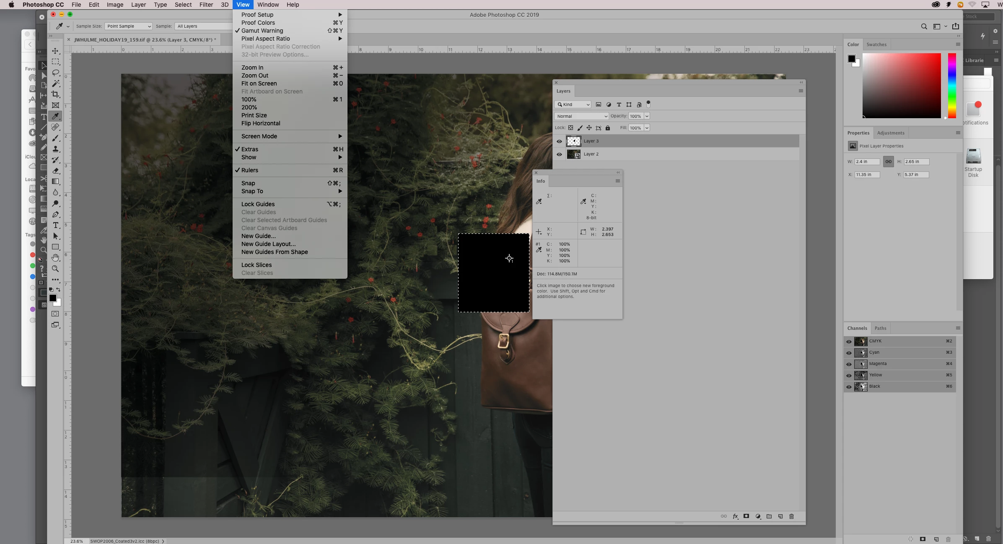Expand the Opacity value dropdown arrow

[647, 116]
